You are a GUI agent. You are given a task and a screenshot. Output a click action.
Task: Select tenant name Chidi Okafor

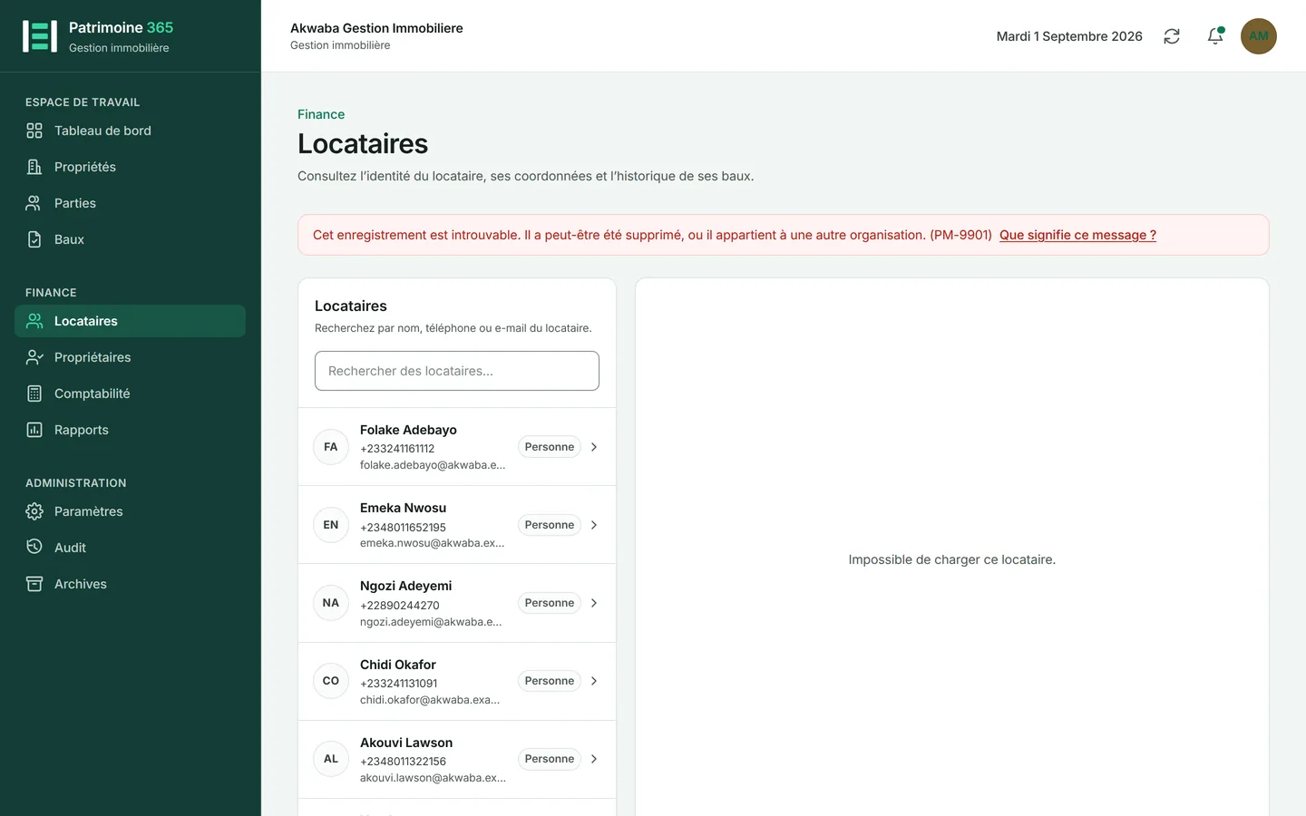pyautogui.click(x=398, y=665)
